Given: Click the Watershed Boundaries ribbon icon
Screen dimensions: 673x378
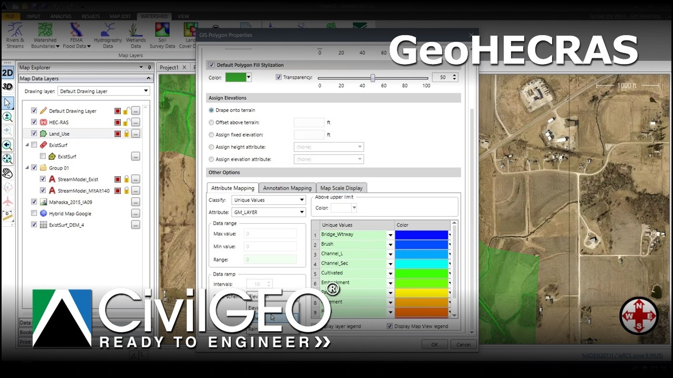Looking at the screenshot, I should click(45, 36).
